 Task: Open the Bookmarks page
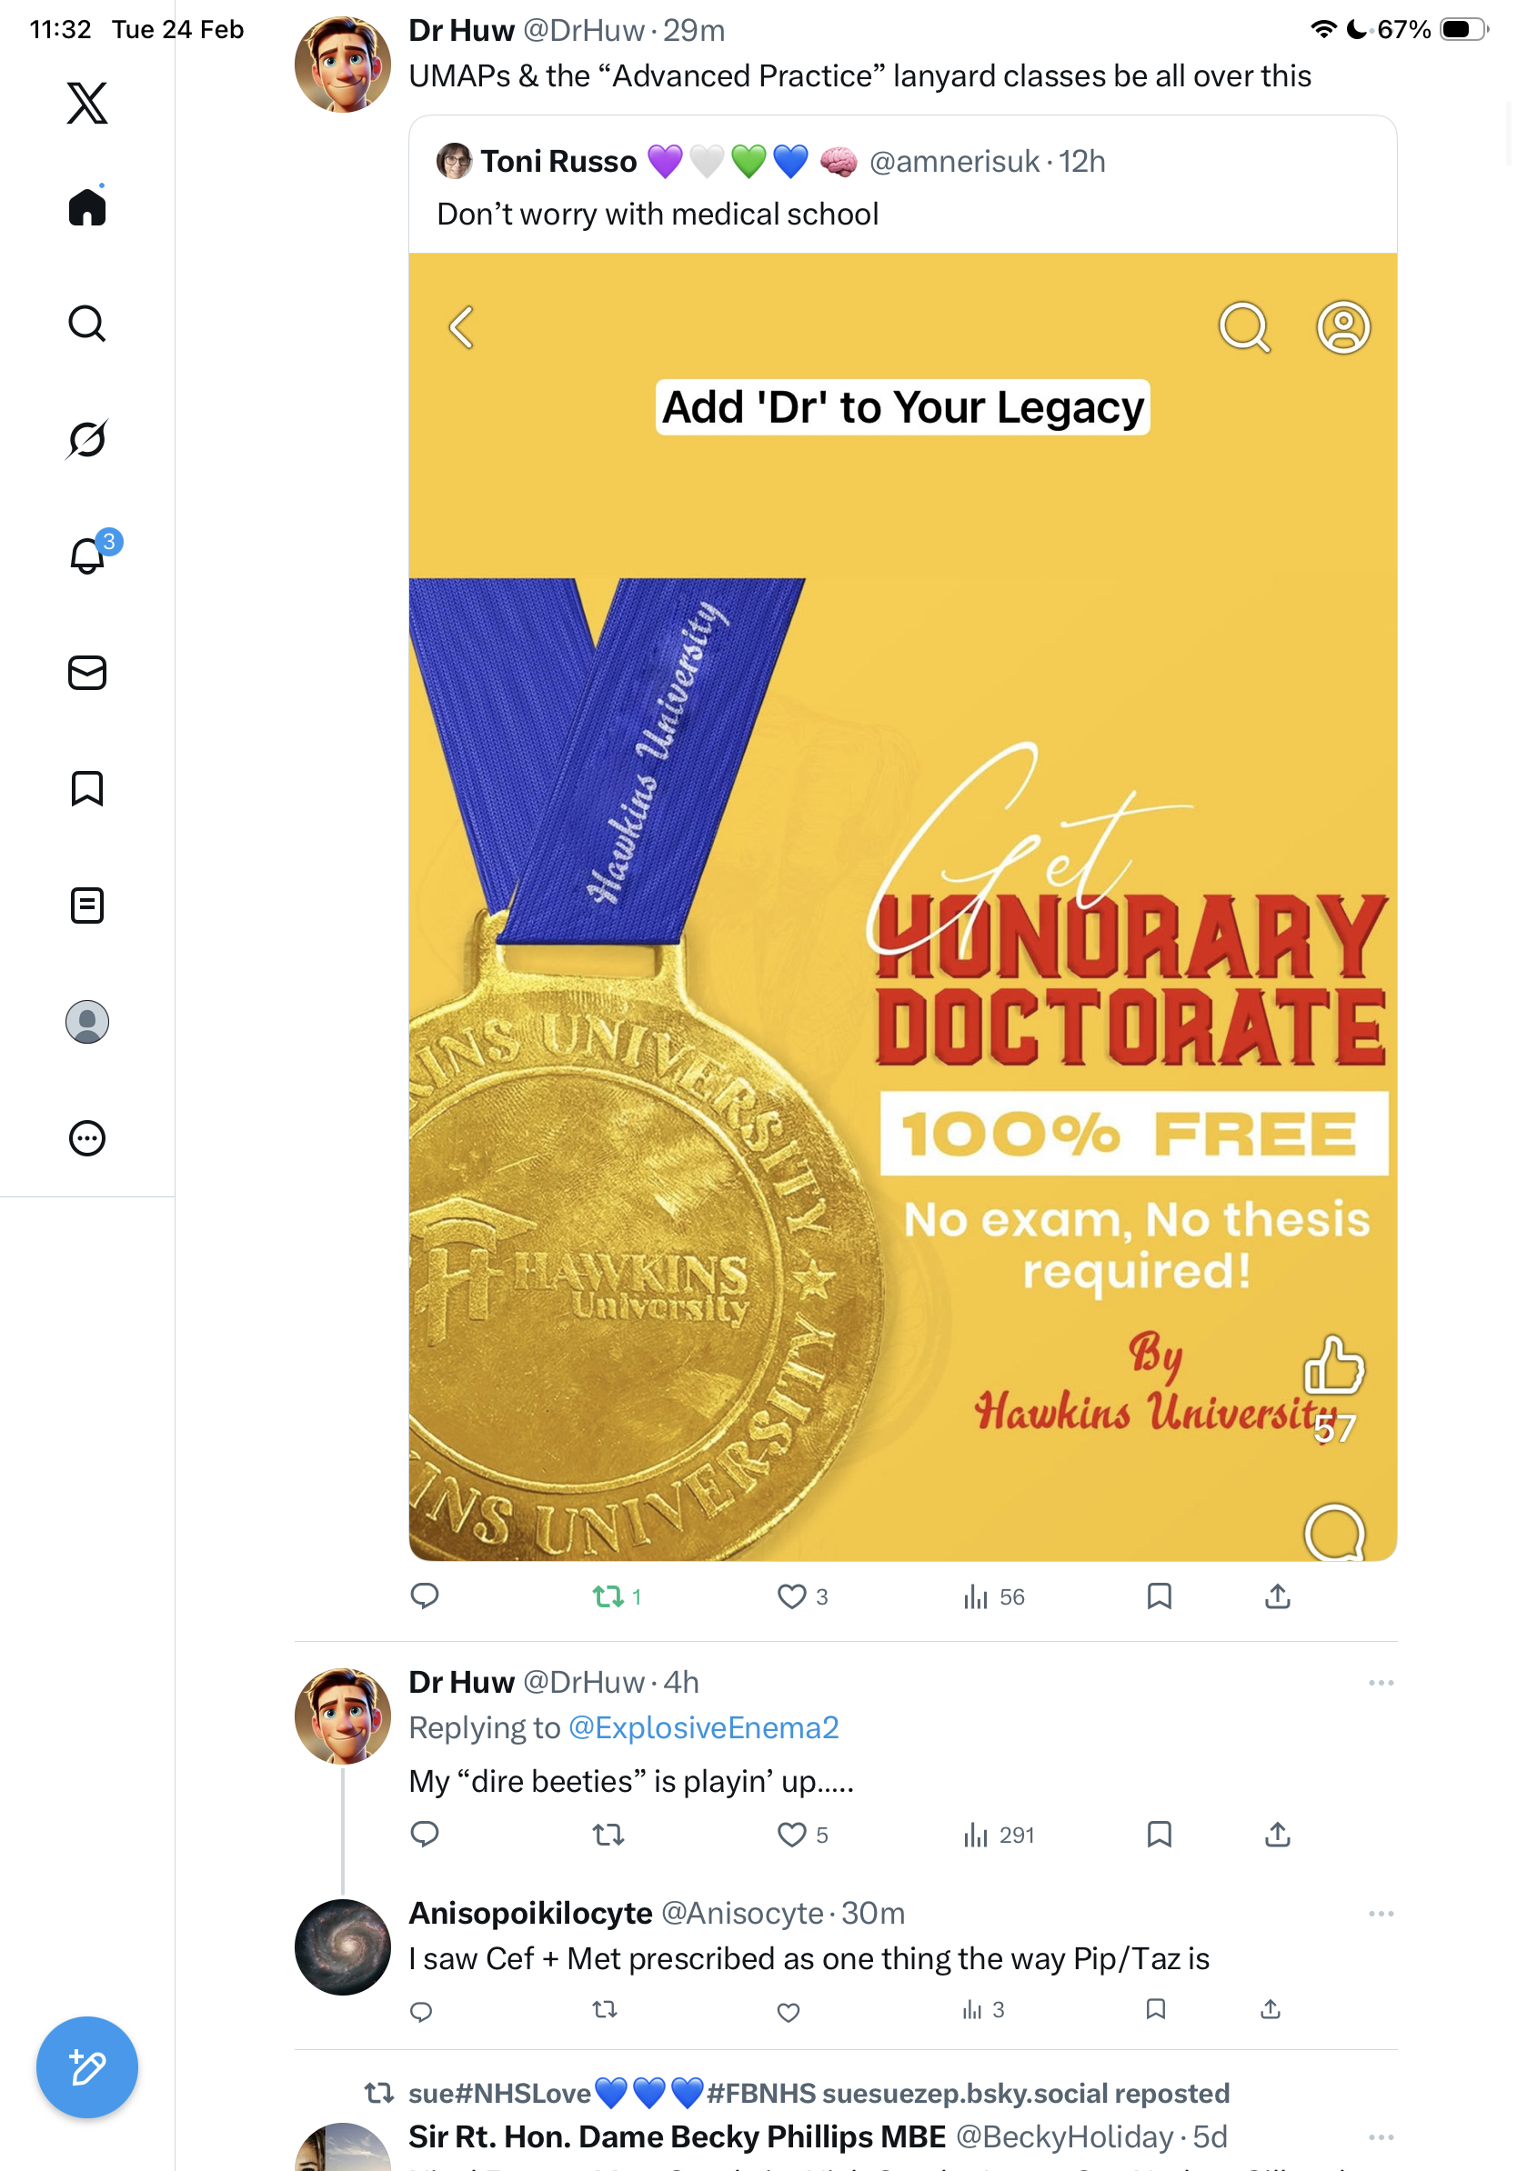(x=87, y=788)
